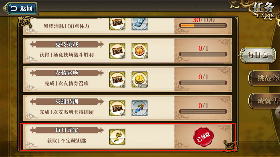Tap the golden treasure key icon
Screen dimensions: 280x157
coord(117,137)
